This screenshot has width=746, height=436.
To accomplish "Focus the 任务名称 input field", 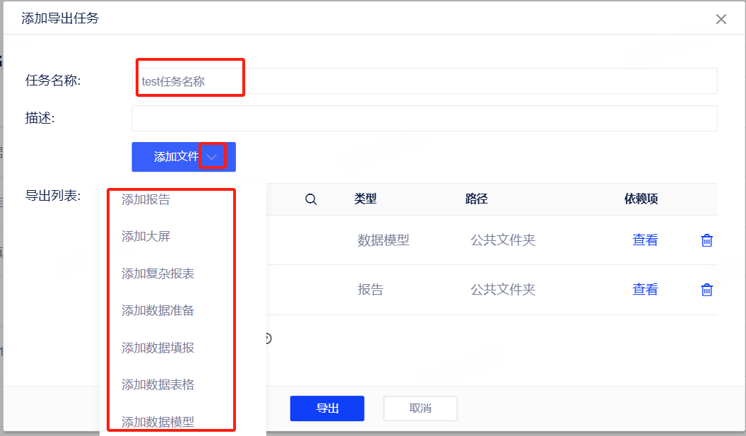I will (x=424, y=81).
